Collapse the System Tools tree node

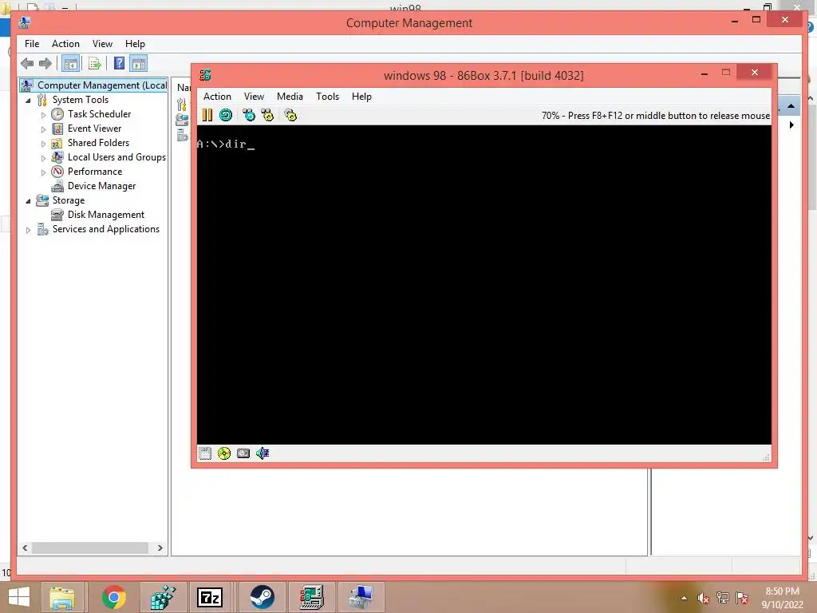tap(28, 100)
